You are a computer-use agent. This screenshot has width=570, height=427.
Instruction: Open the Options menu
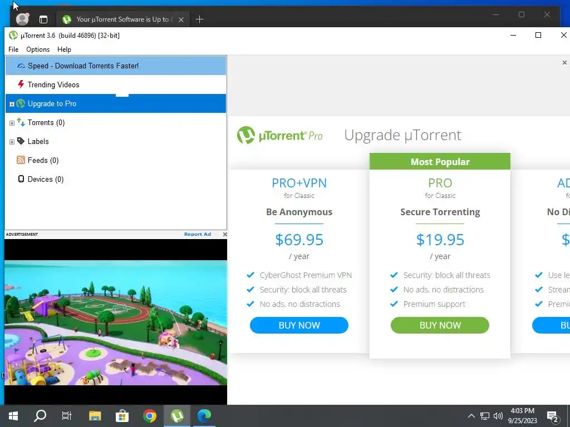pos(38,49)
